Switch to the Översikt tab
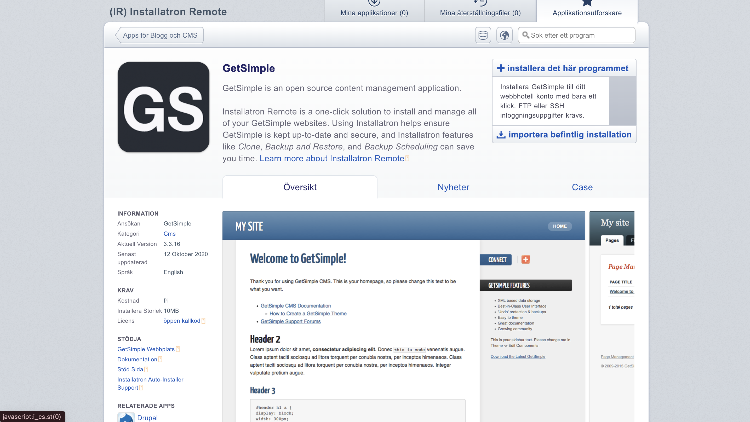 (x=300, y=187)
